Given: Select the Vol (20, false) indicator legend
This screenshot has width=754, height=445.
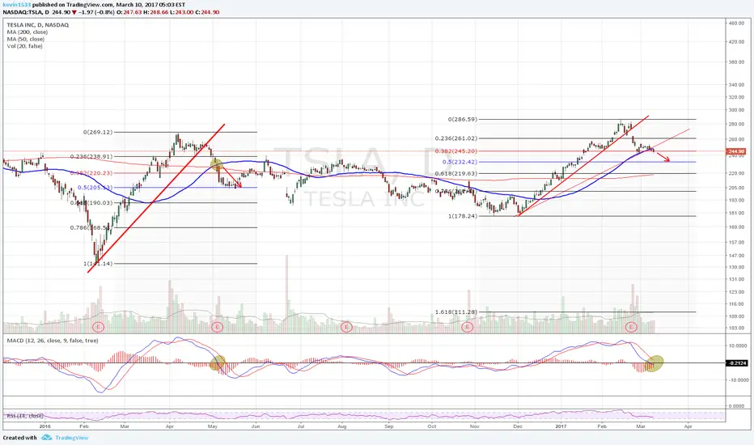Looking at the screenshot, I should coord(24,46).
